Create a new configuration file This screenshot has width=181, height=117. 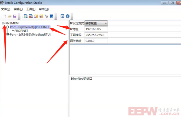[4, 16]
